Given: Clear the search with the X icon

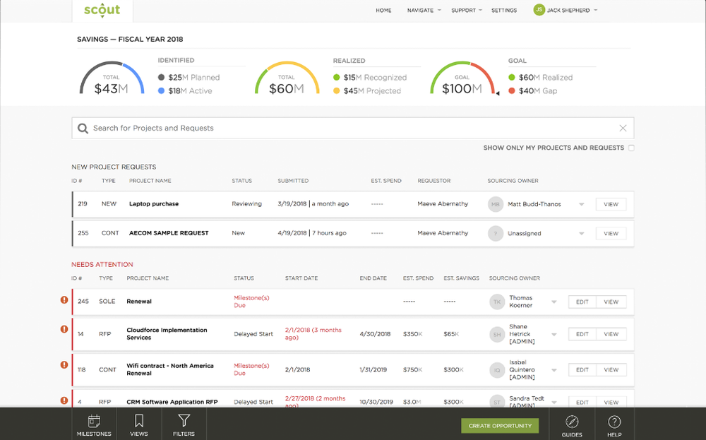Looking at the screenshot, I should tap(623, 129).
